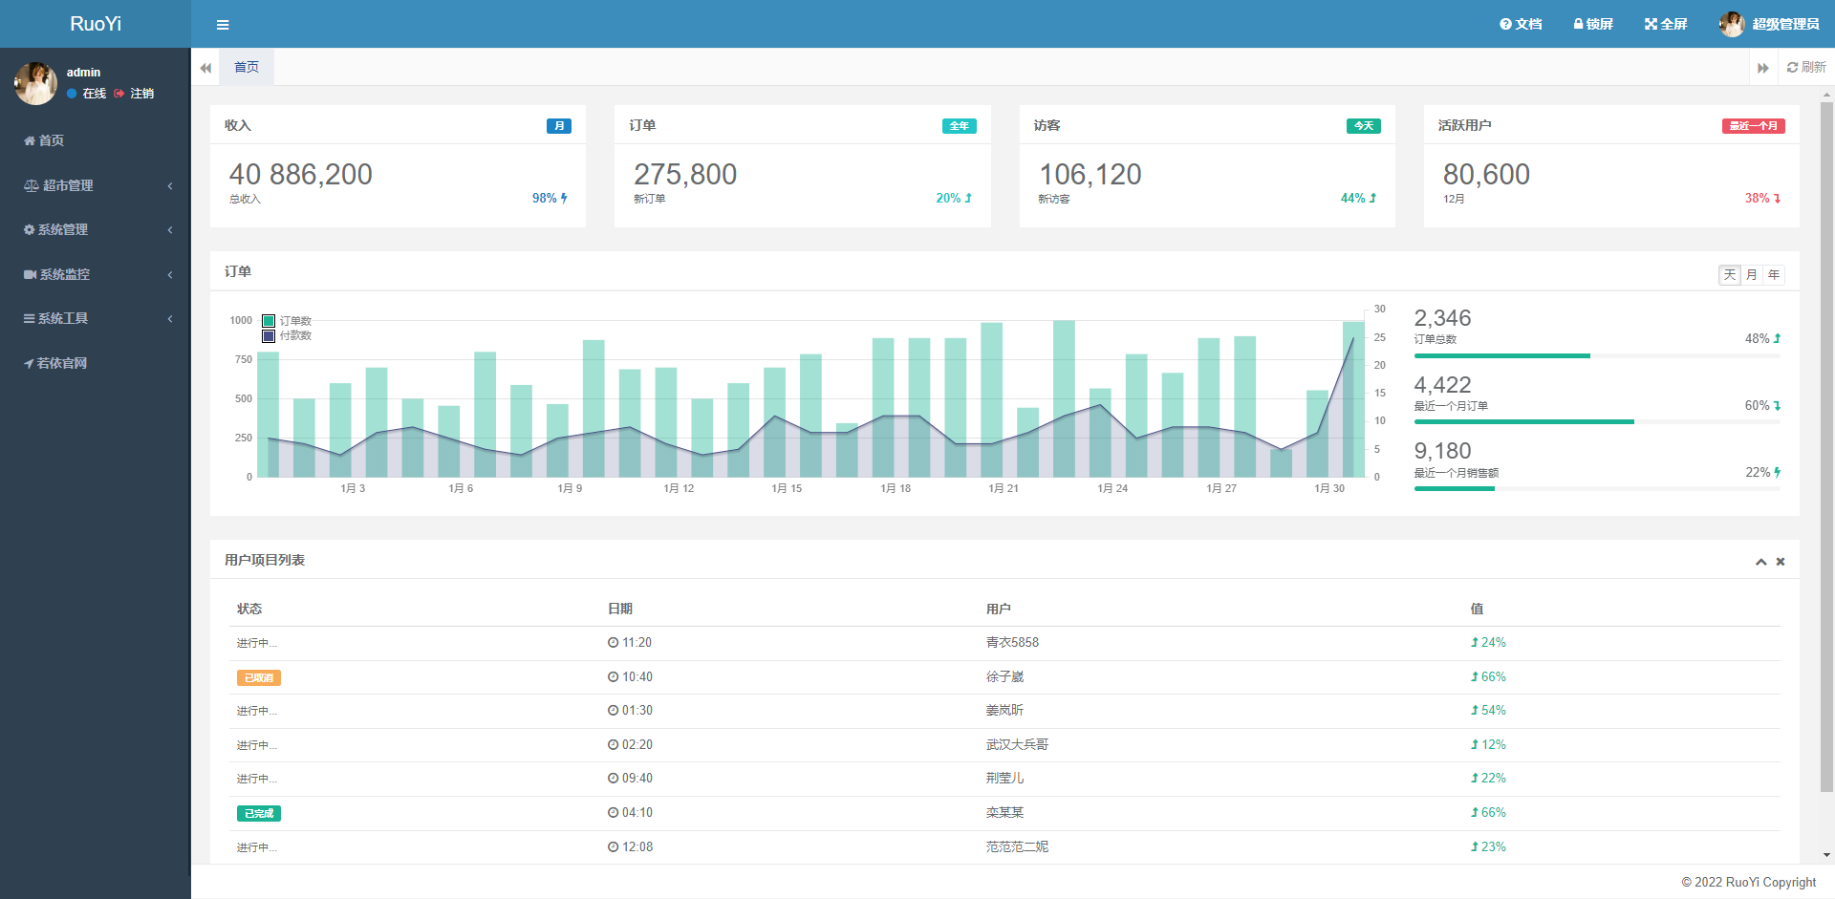Toggle the 订单数 legend color swatch
Viewport: 1835px width, 899px height.
click(269, 321)
